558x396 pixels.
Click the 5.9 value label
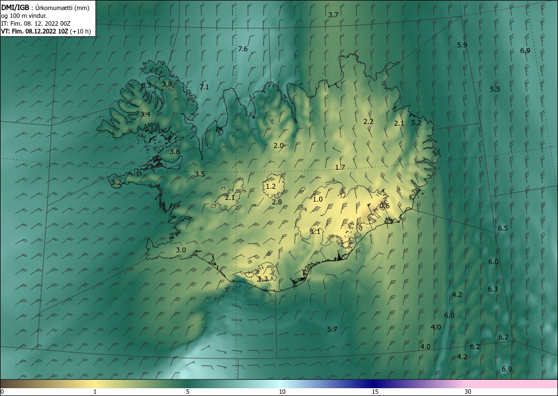[x=462, y=45]
